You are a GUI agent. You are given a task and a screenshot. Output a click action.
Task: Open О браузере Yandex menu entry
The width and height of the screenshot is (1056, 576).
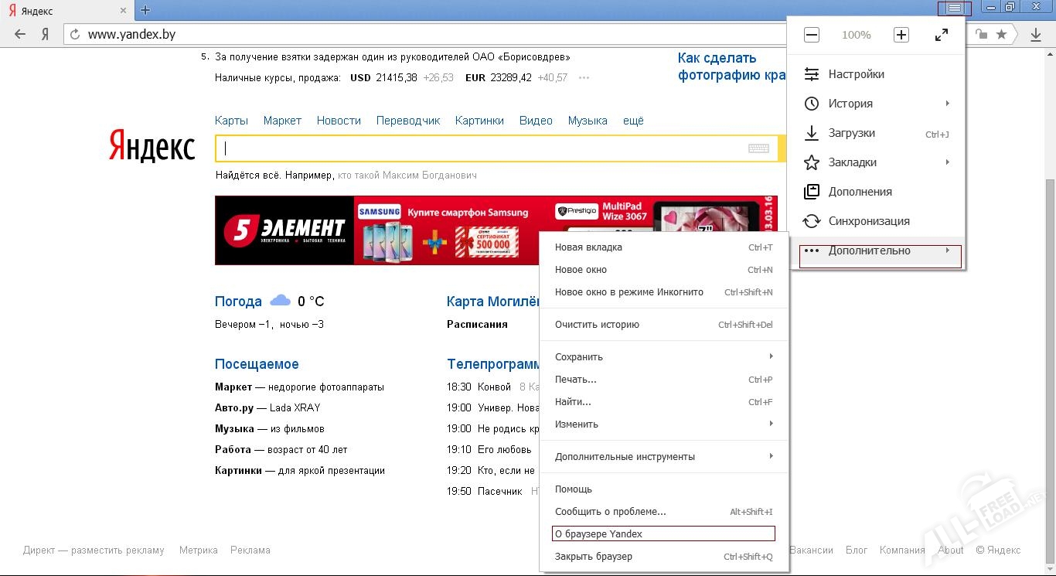(601, 533)
